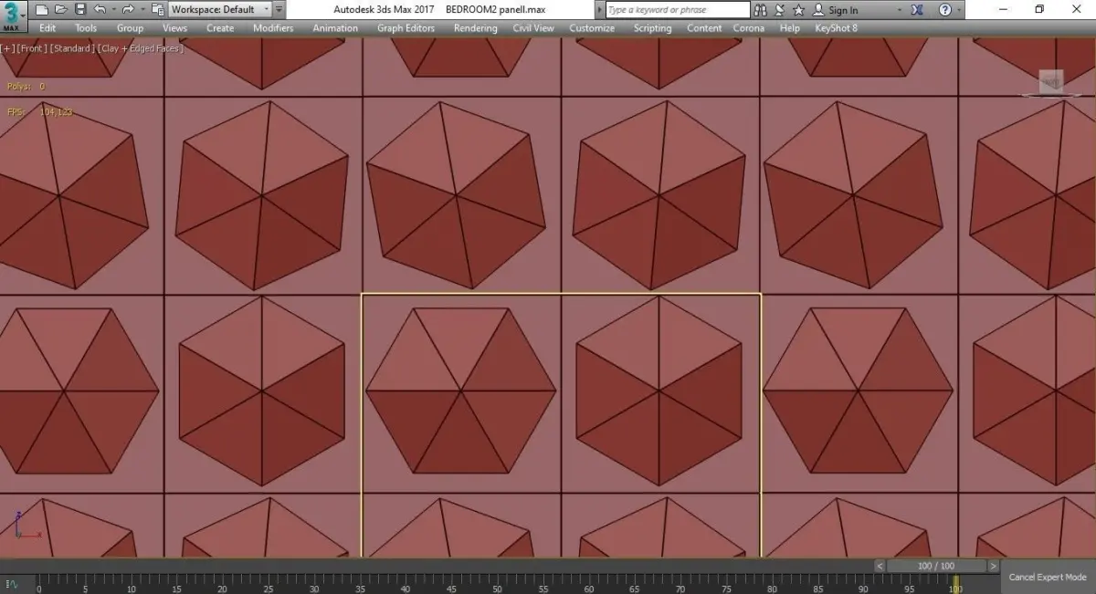Open the Civil View menu
1096x594 pixels.
533,28
